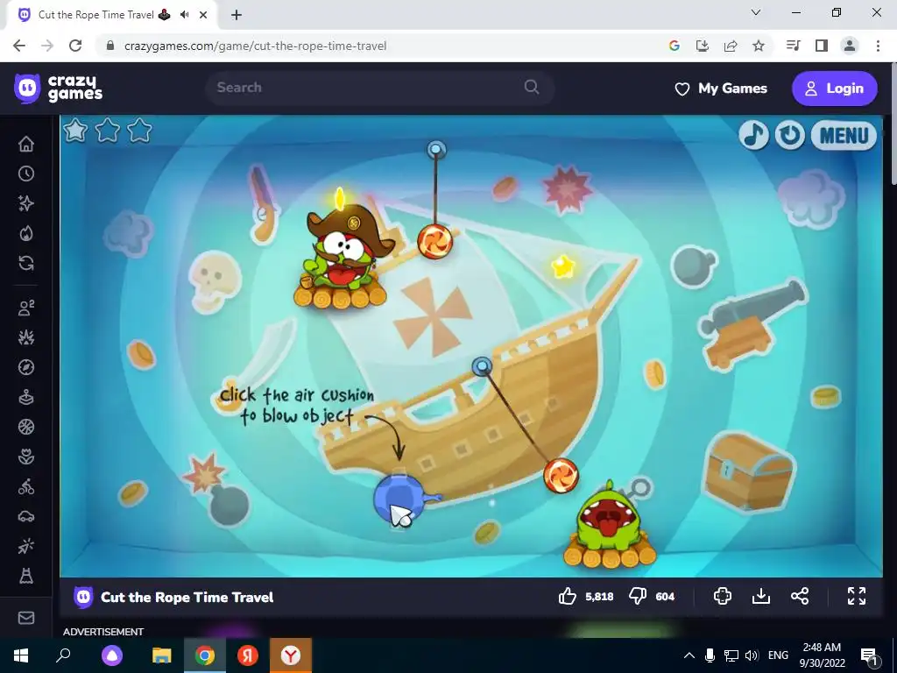Close the Cut the Rope tab
This screenshot has height=673, width=897.
point(203,15)
